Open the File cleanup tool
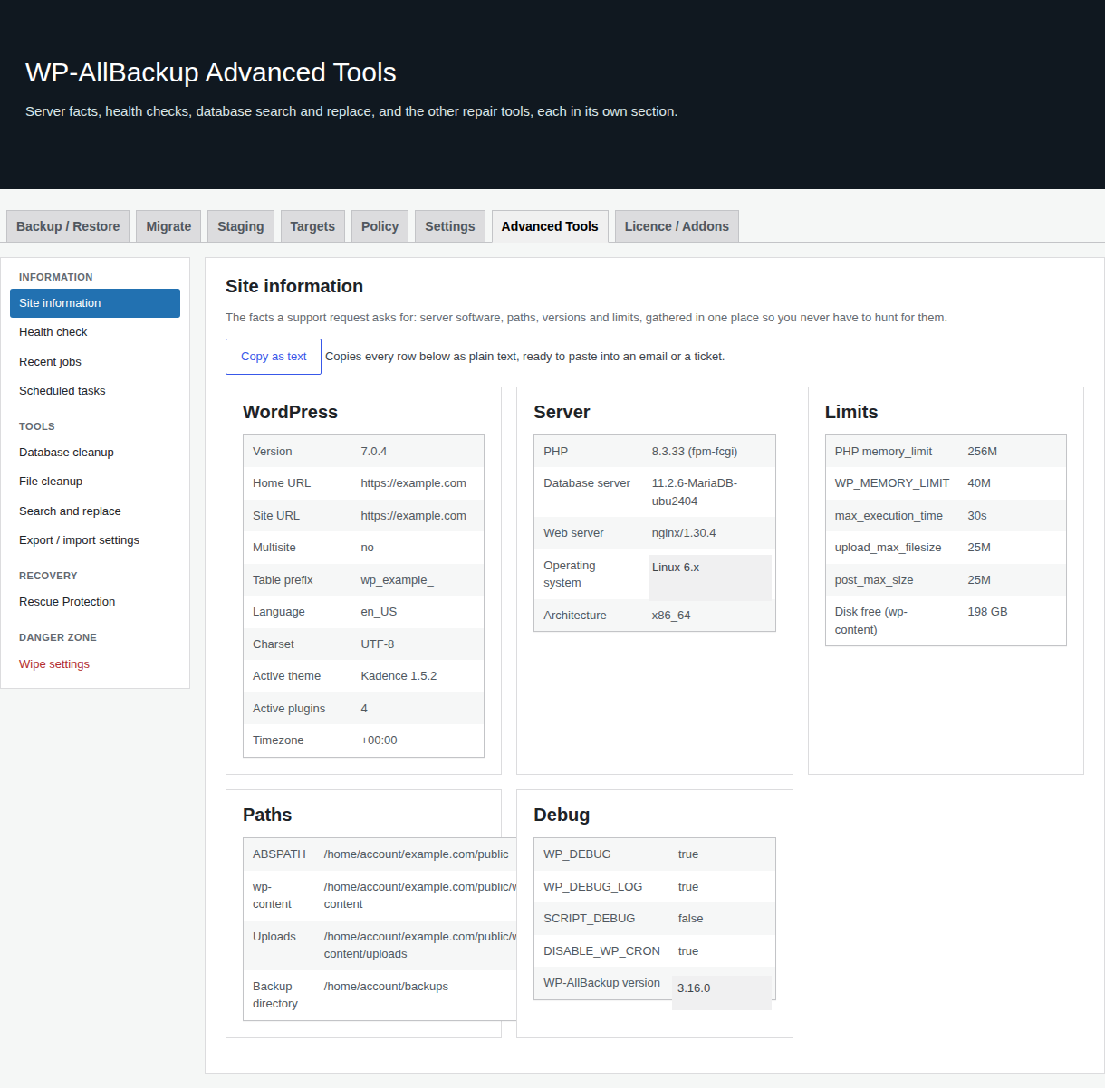This screenshot has width=1105, height=1088. pyautogui.click(x=95, y=482)
